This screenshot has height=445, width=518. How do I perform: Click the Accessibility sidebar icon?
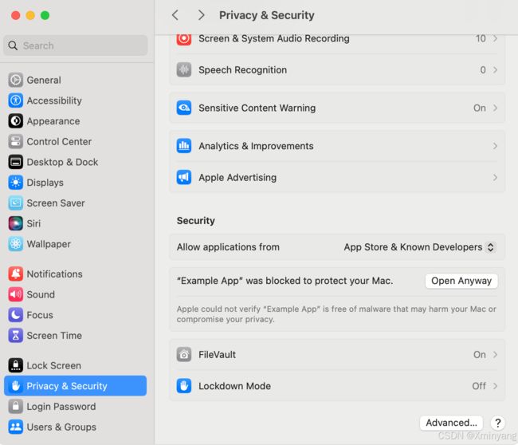point(15,100)
